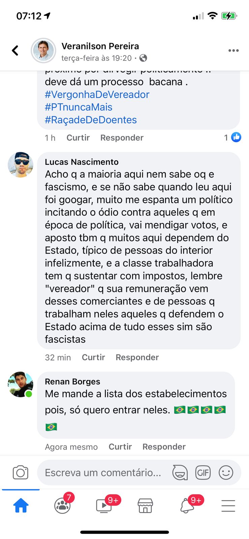Open the Marketplace tab
Screen dimensions: 249x539
[145, 506]
